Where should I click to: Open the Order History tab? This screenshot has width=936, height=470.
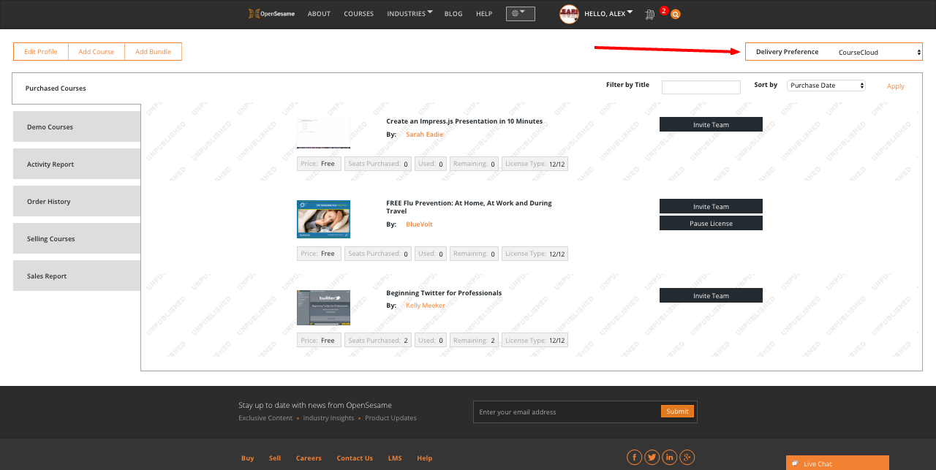(77, 201)
